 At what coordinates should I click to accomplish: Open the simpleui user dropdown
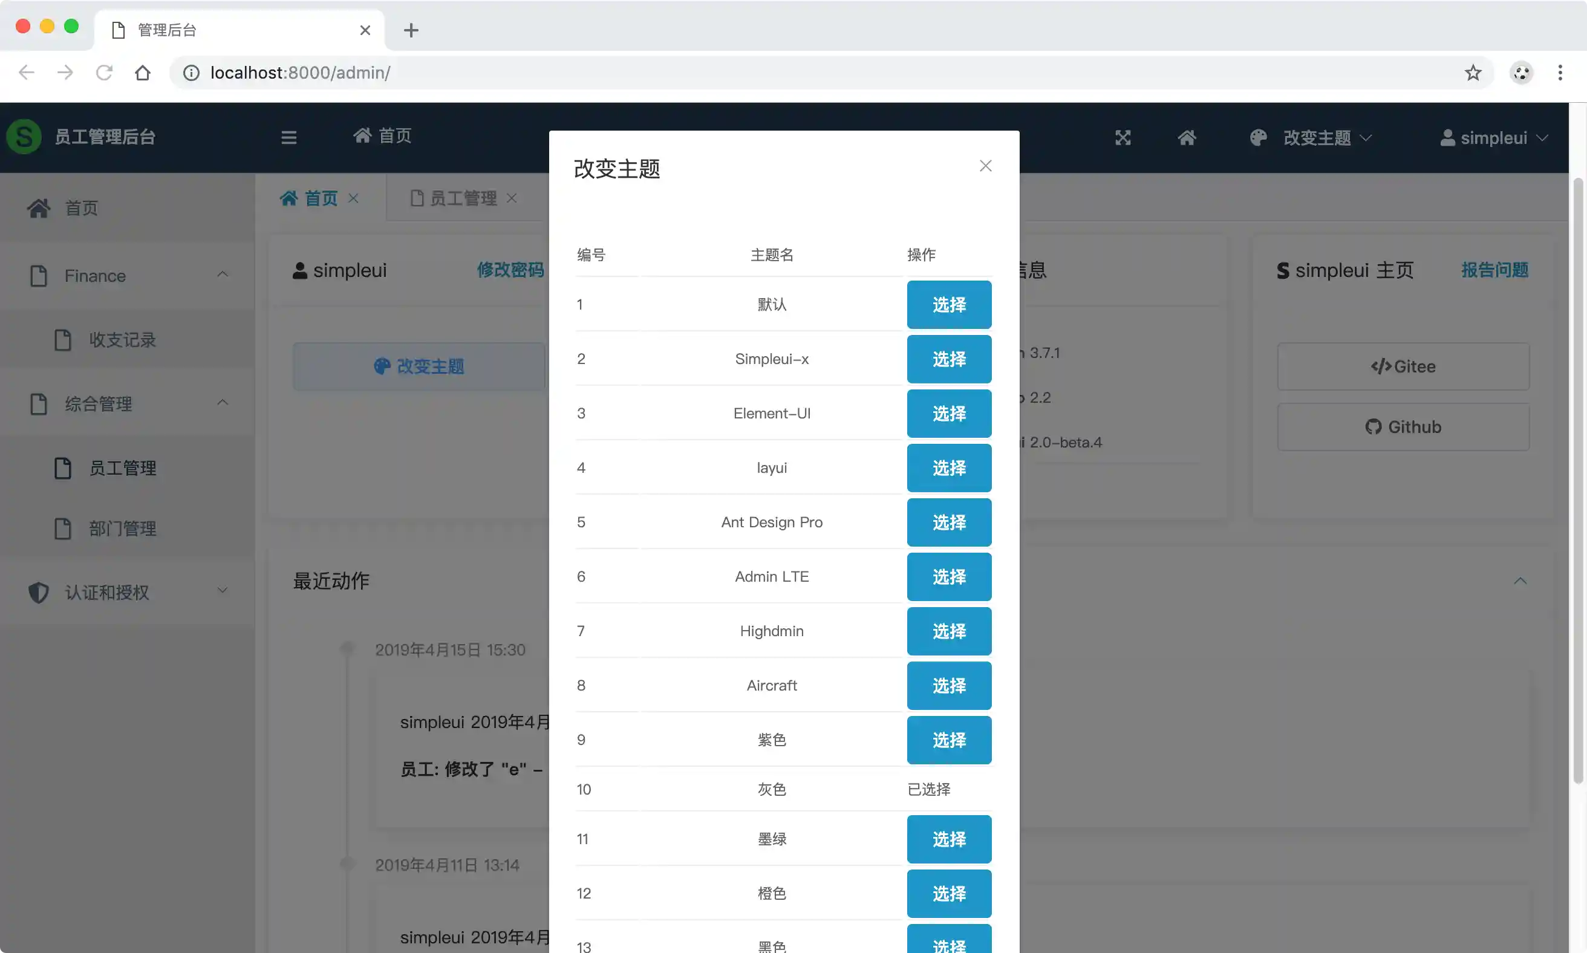[1493, 137]
